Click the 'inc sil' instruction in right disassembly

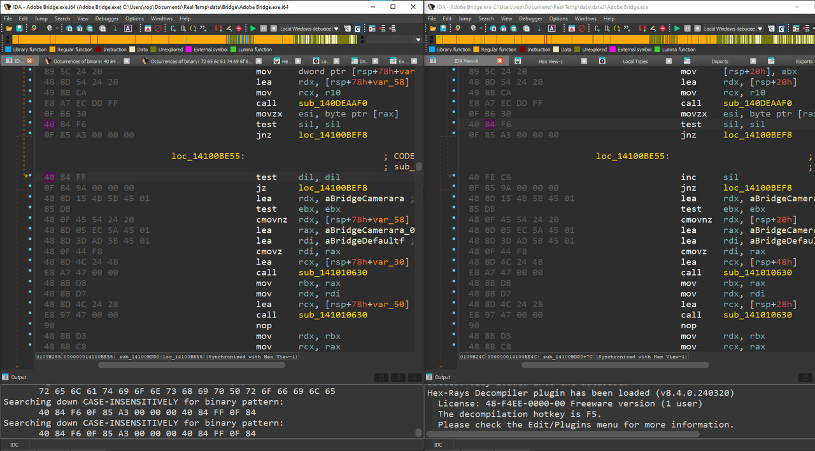710,177
